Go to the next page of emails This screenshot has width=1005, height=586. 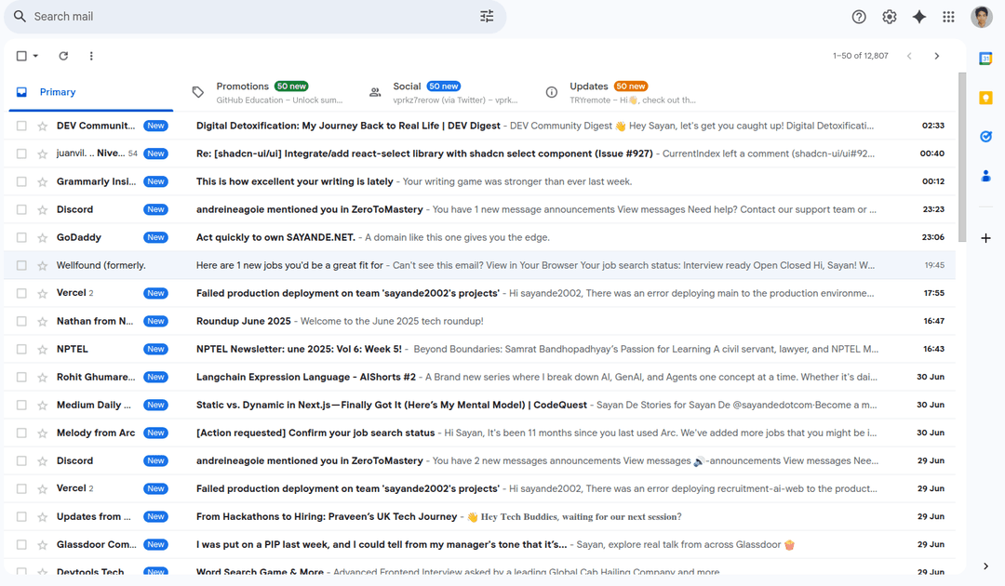point(937,56)
